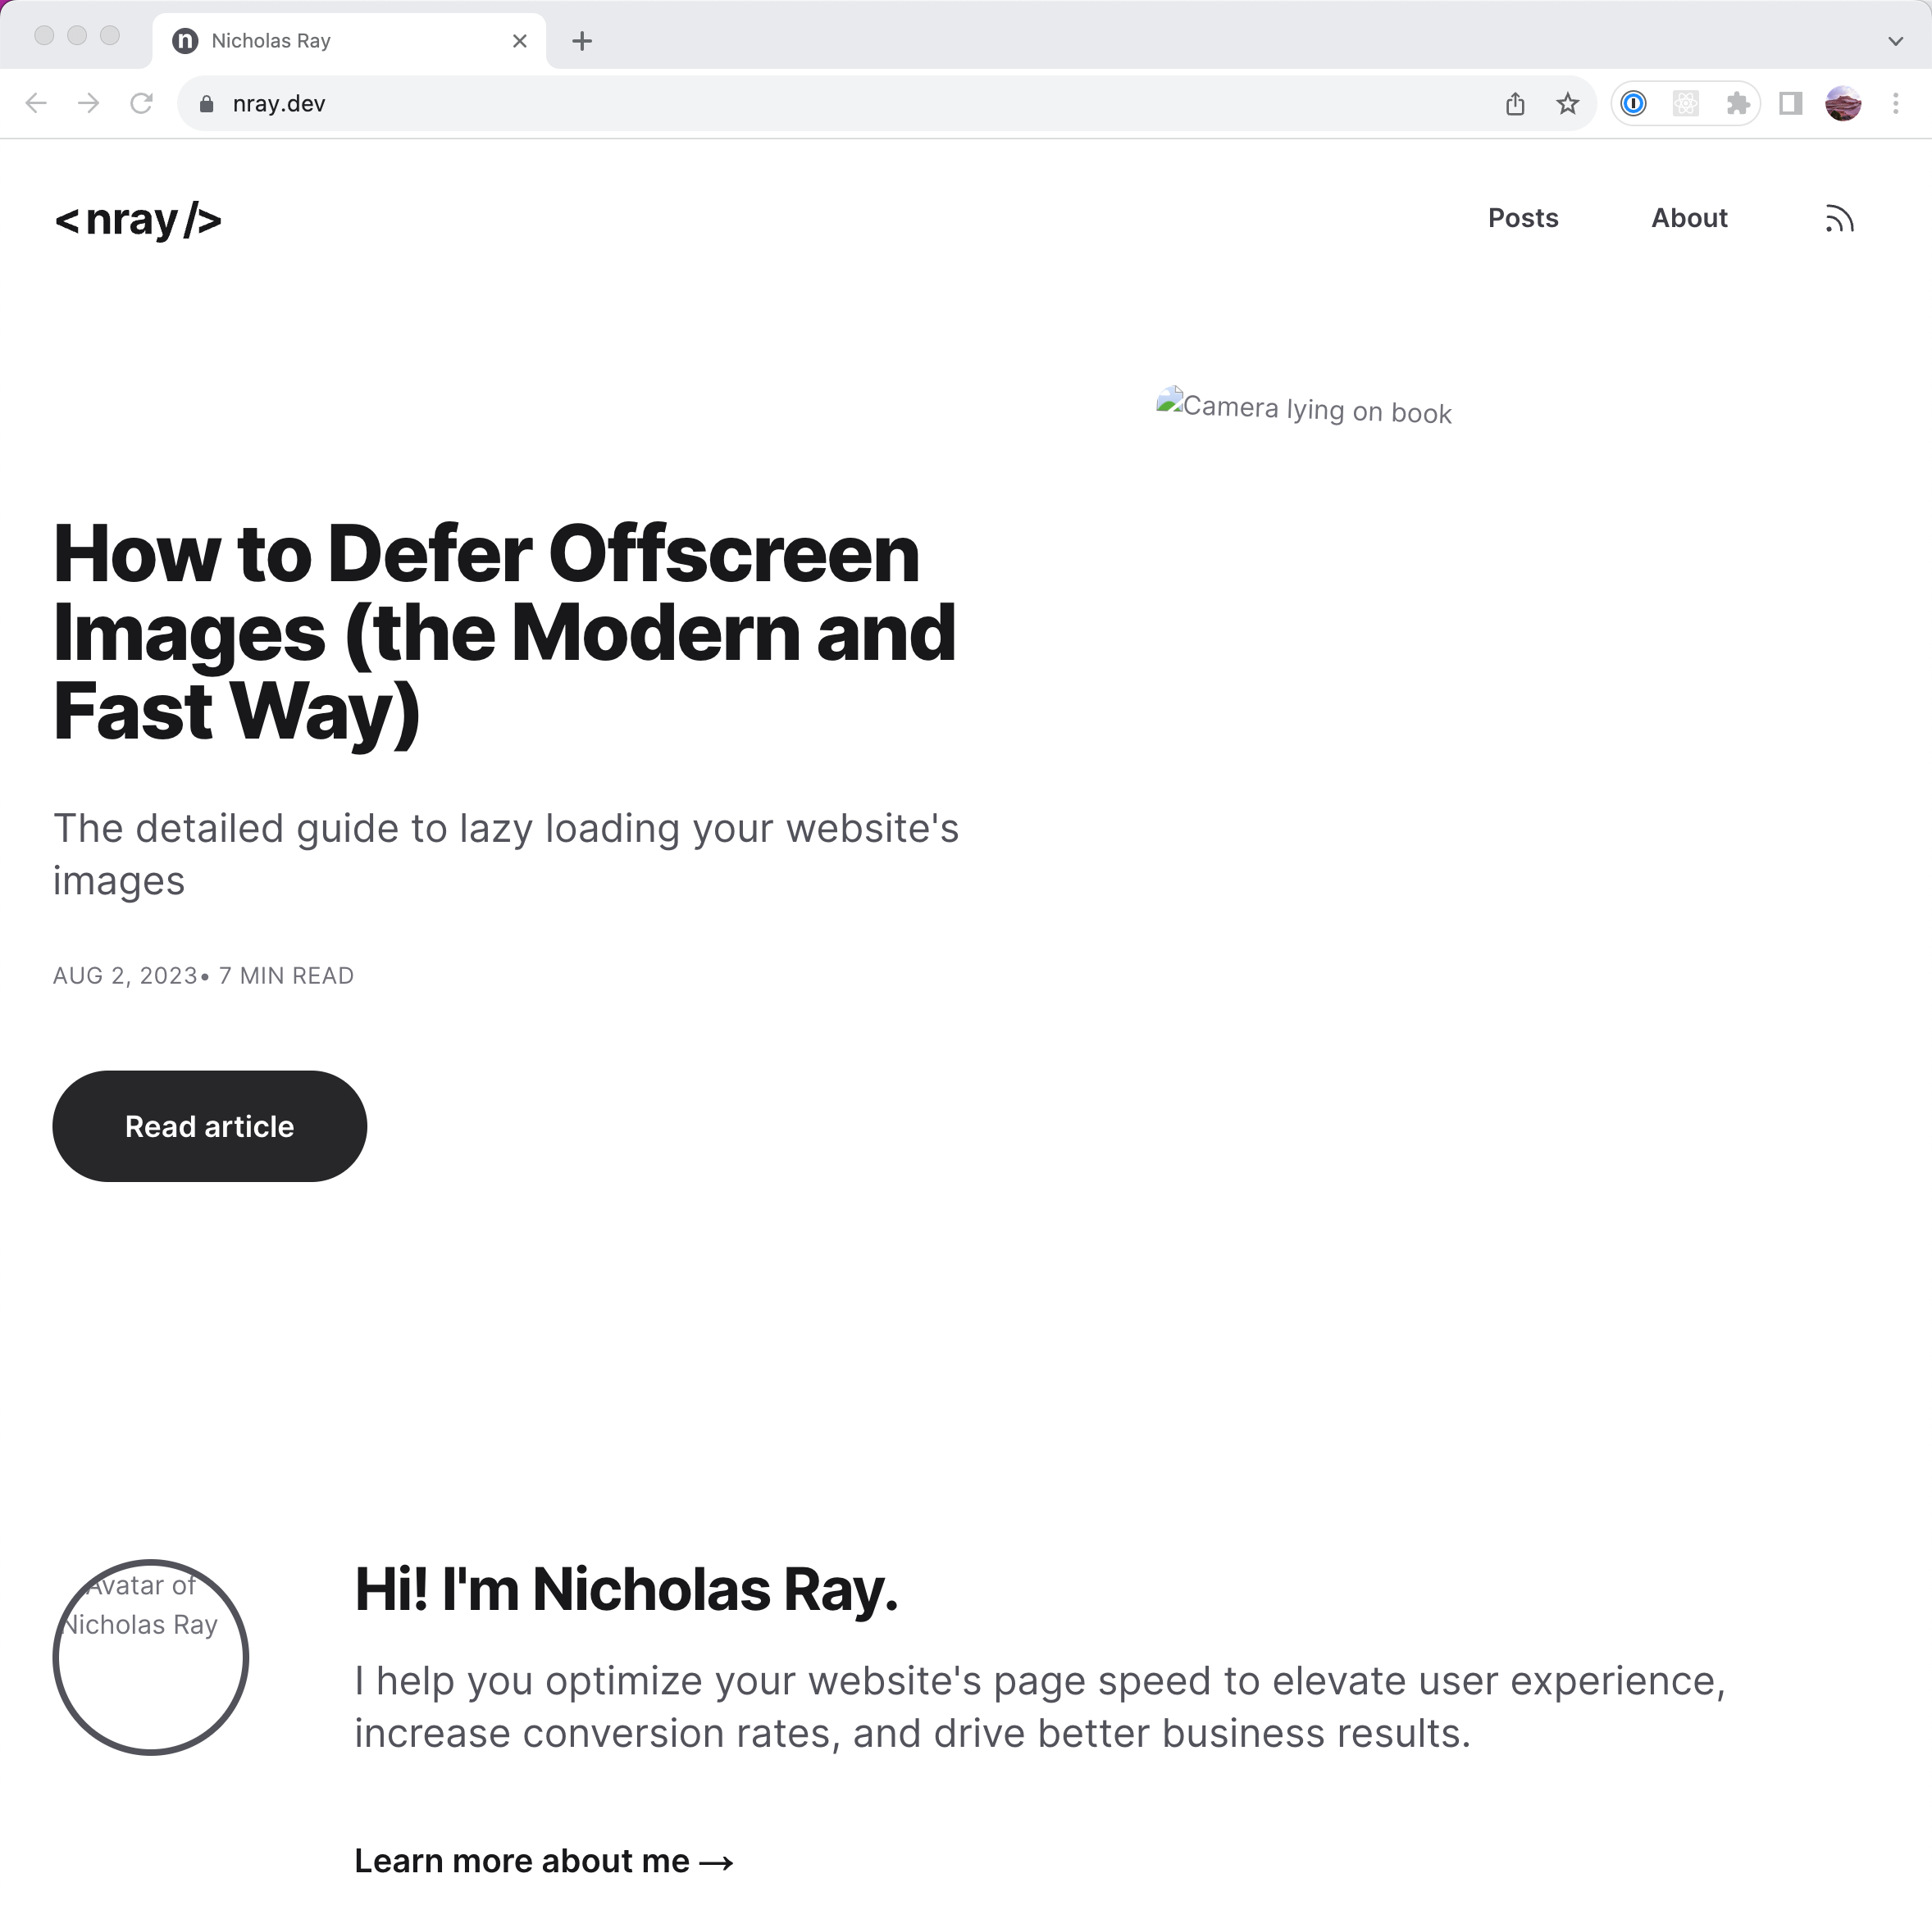Viewport: 1932px width, 1928px height.
Task: Expand the tab search chevron
Action: click(1895, 41)
